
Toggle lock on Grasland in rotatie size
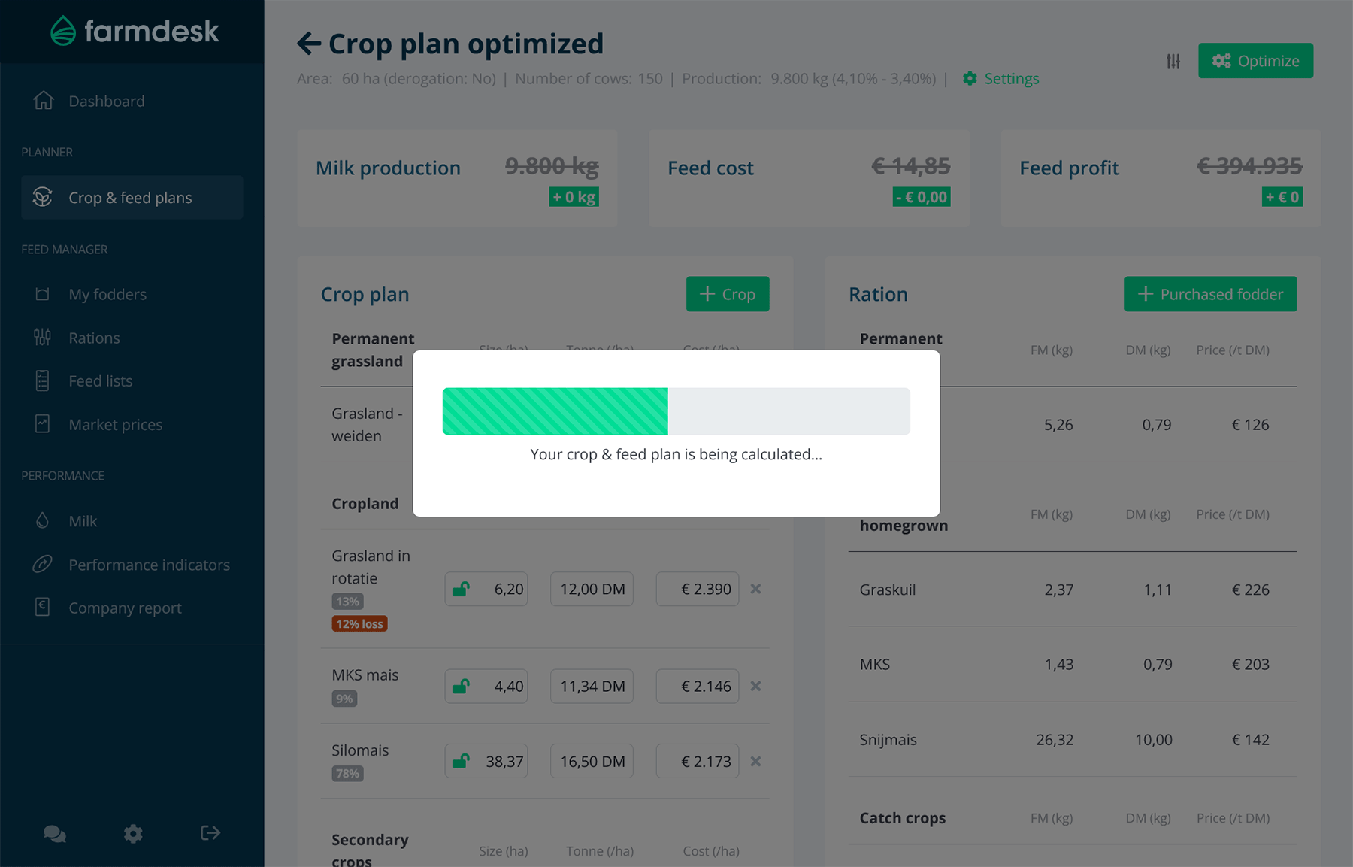click(x=461, y=589)
